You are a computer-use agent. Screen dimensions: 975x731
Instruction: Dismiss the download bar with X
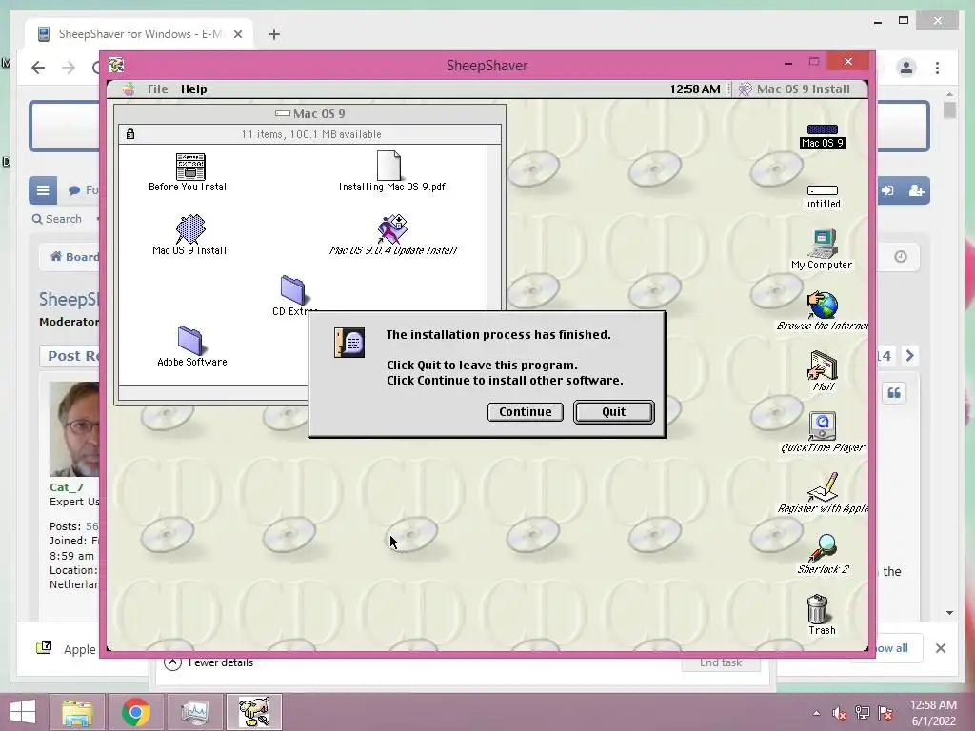(940, 648)
